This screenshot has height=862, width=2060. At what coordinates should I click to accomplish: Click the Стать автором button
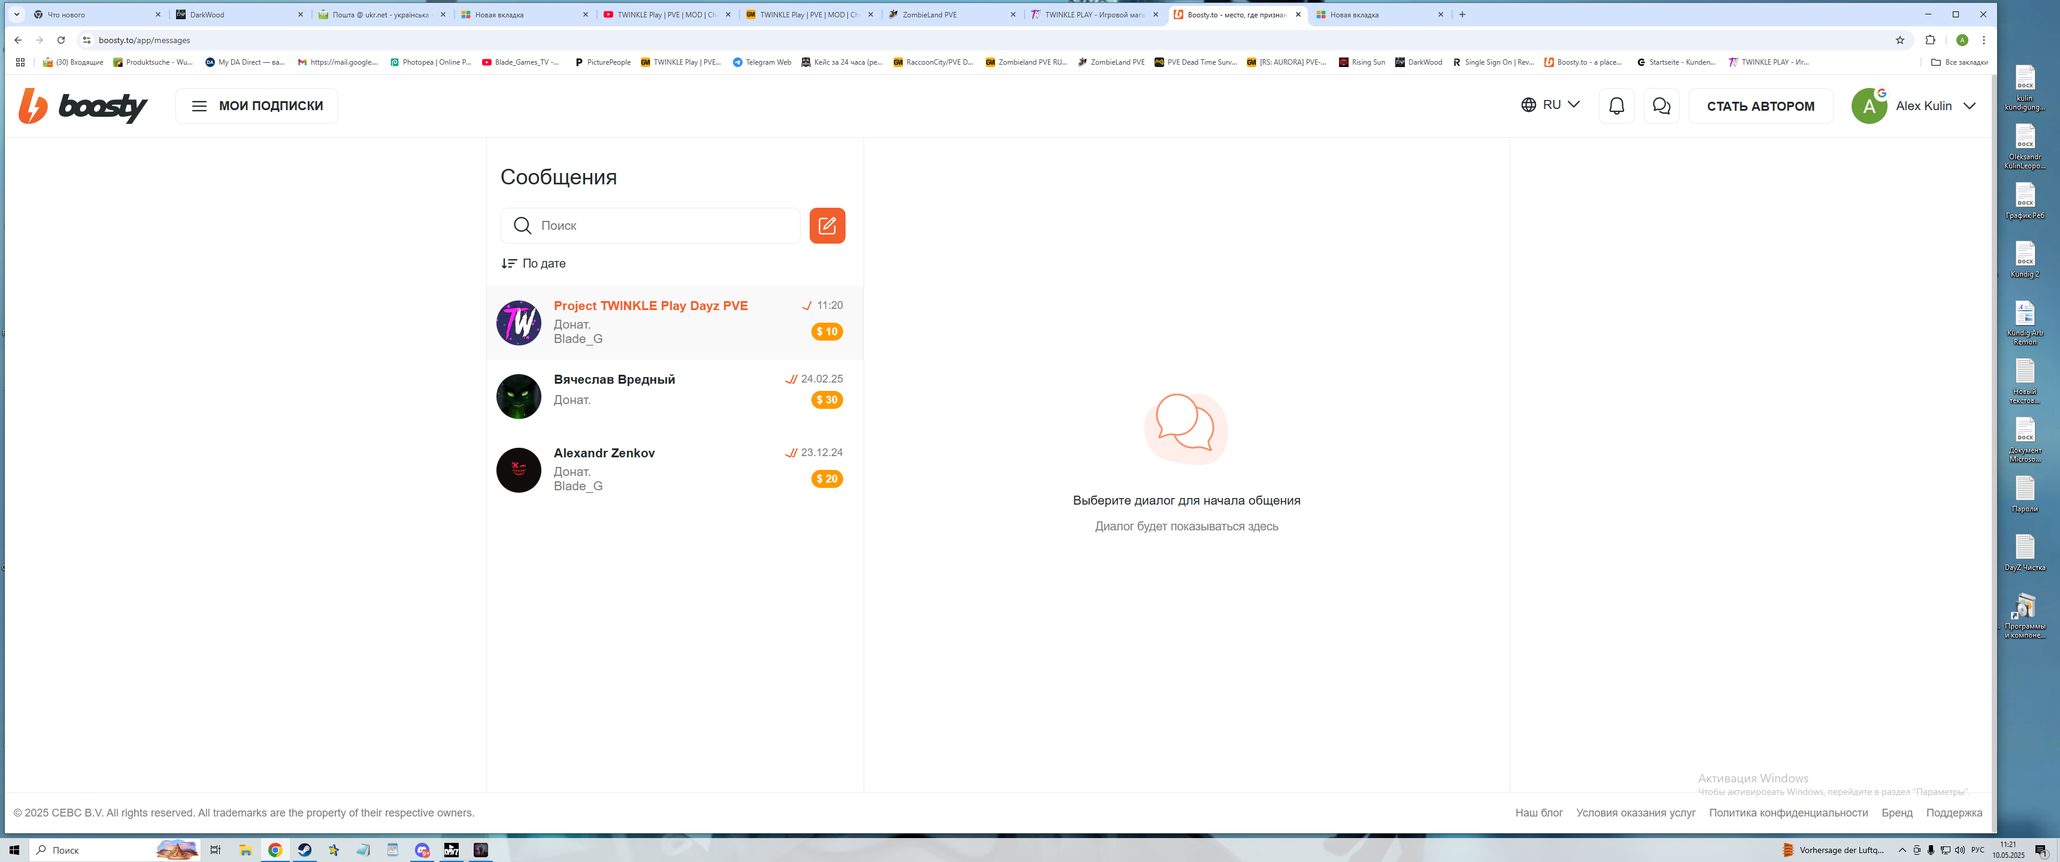click(x=1760, y=107)
